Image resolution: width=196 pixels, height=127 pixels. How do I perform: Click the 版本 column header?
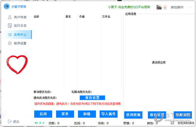68,17
